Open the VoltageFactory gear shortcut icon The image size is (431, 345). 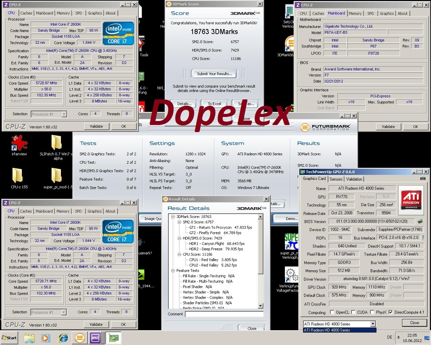[x=292, y=275]
